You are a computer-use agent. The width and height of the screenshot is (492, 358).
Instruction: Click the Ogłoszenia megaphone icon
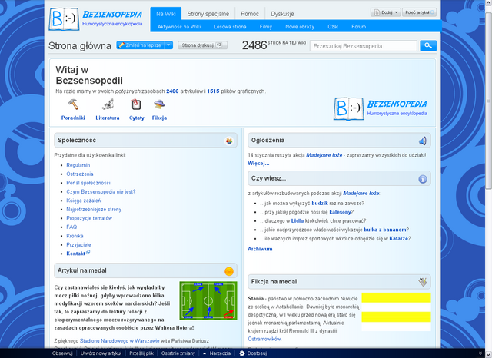pyautogui.click(x=423, y=141)
